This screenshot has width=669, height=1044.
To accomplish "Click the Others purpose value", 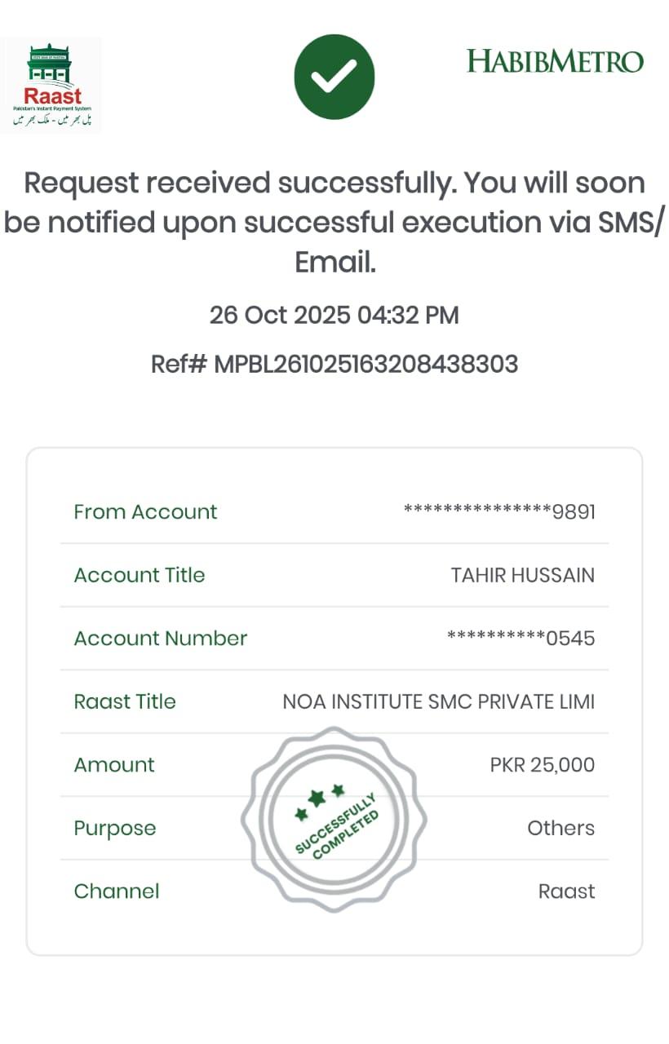I will click(x=560, y=828).
